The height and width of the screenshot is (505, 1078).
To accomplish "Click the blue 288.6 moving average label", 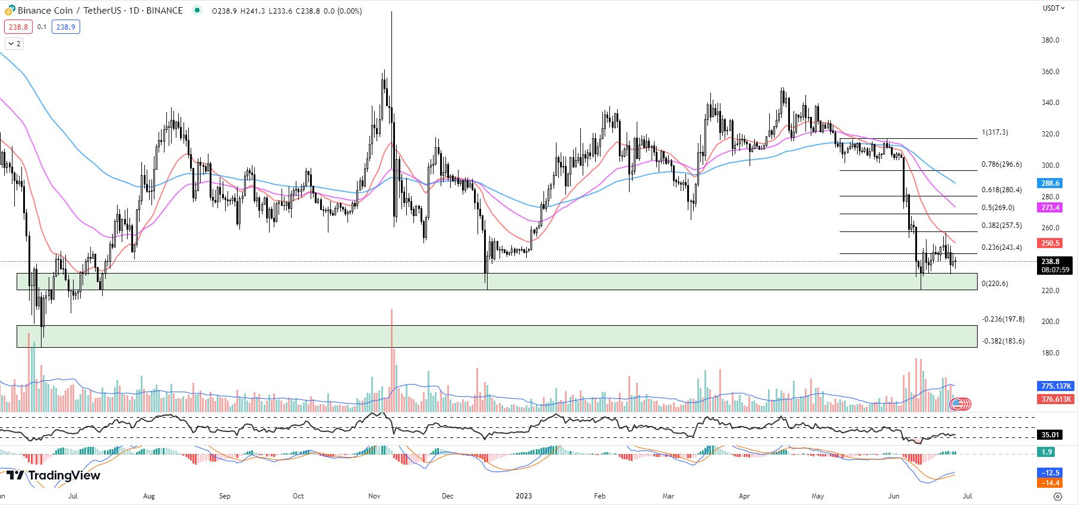I will [1050, 183].
